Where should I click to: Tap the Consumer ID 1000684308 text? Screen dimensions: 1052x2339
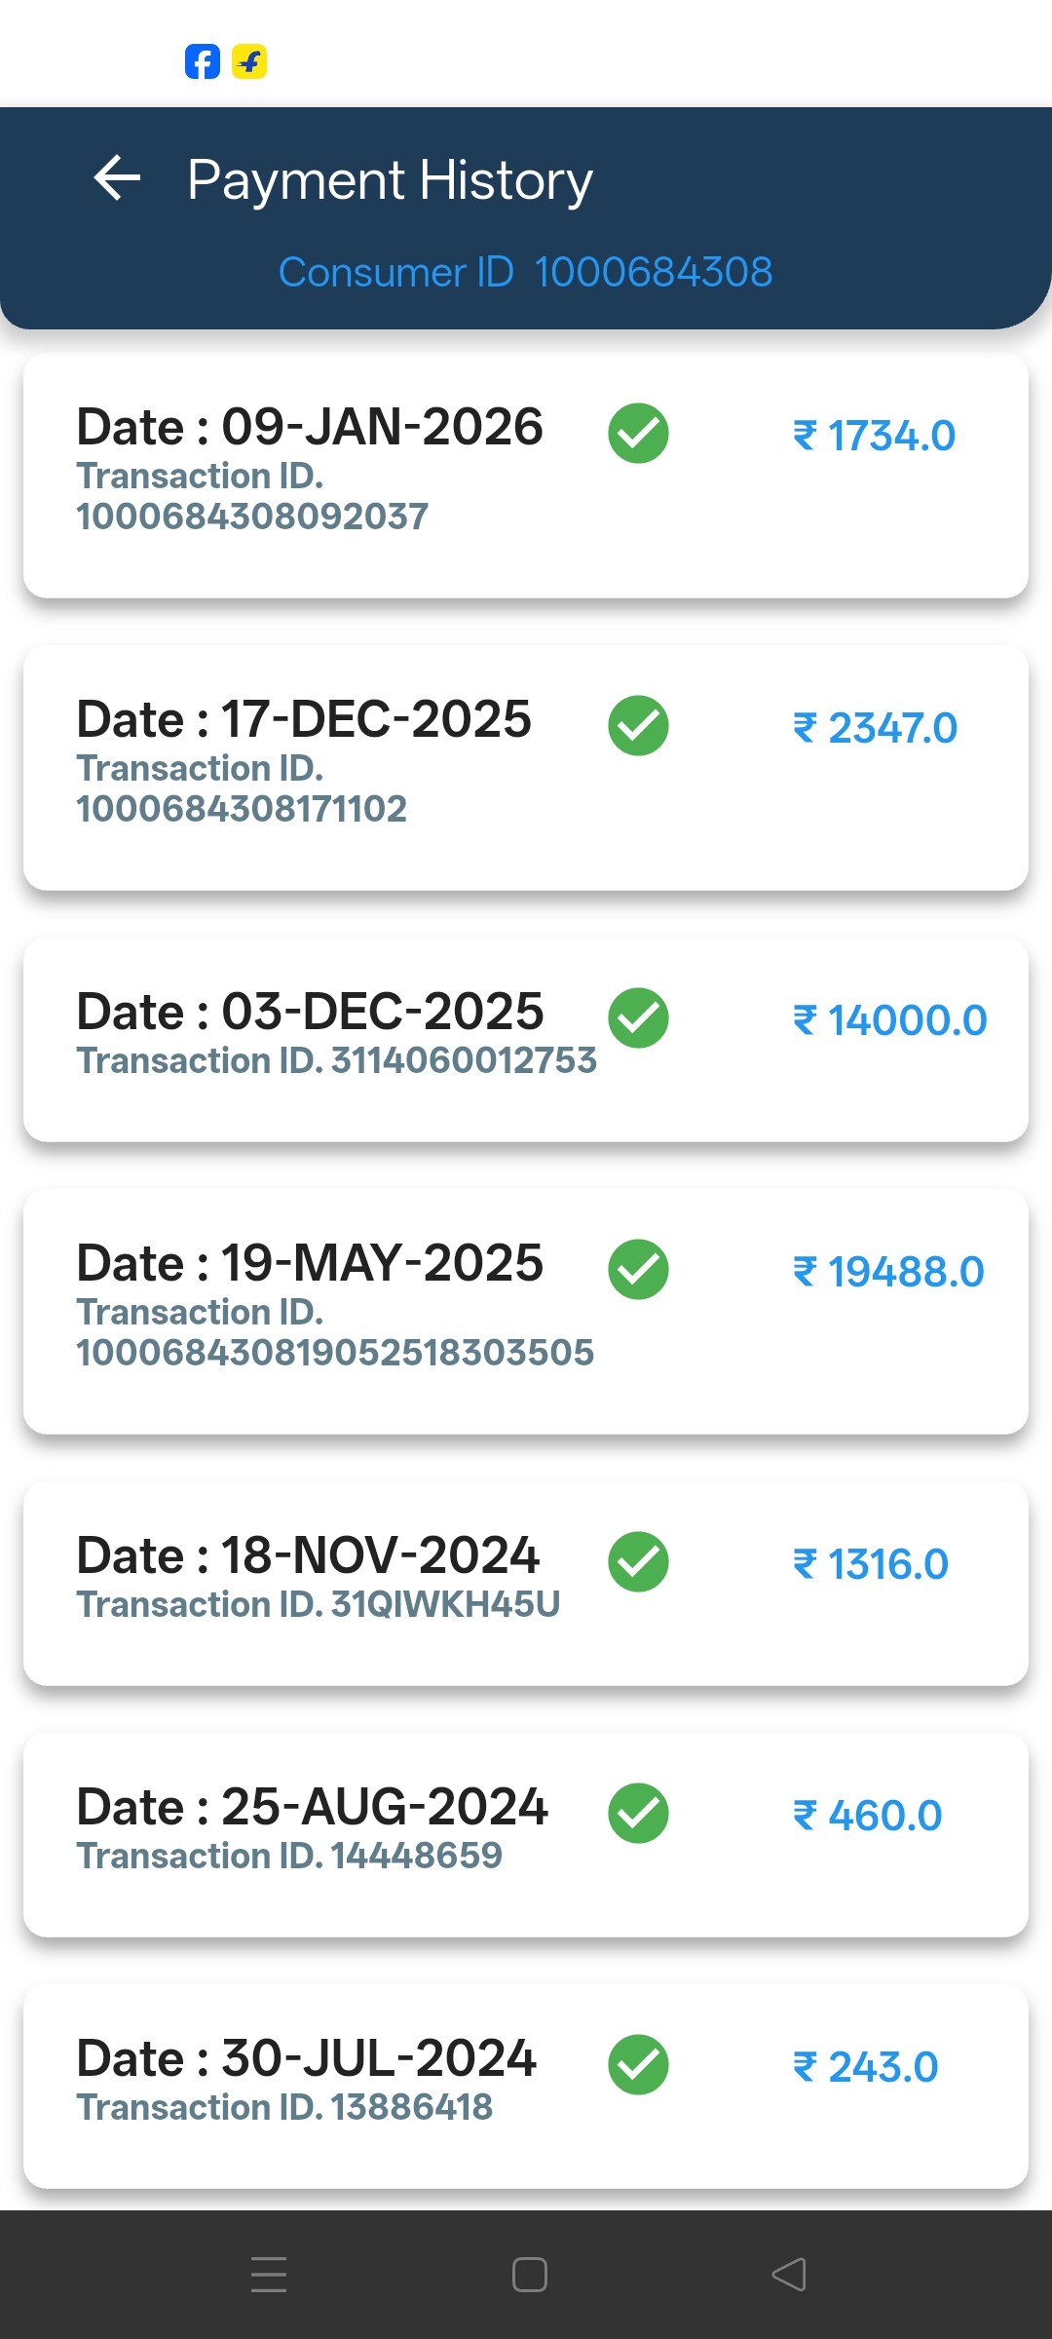pyautogui.click(x=525, y=272)
